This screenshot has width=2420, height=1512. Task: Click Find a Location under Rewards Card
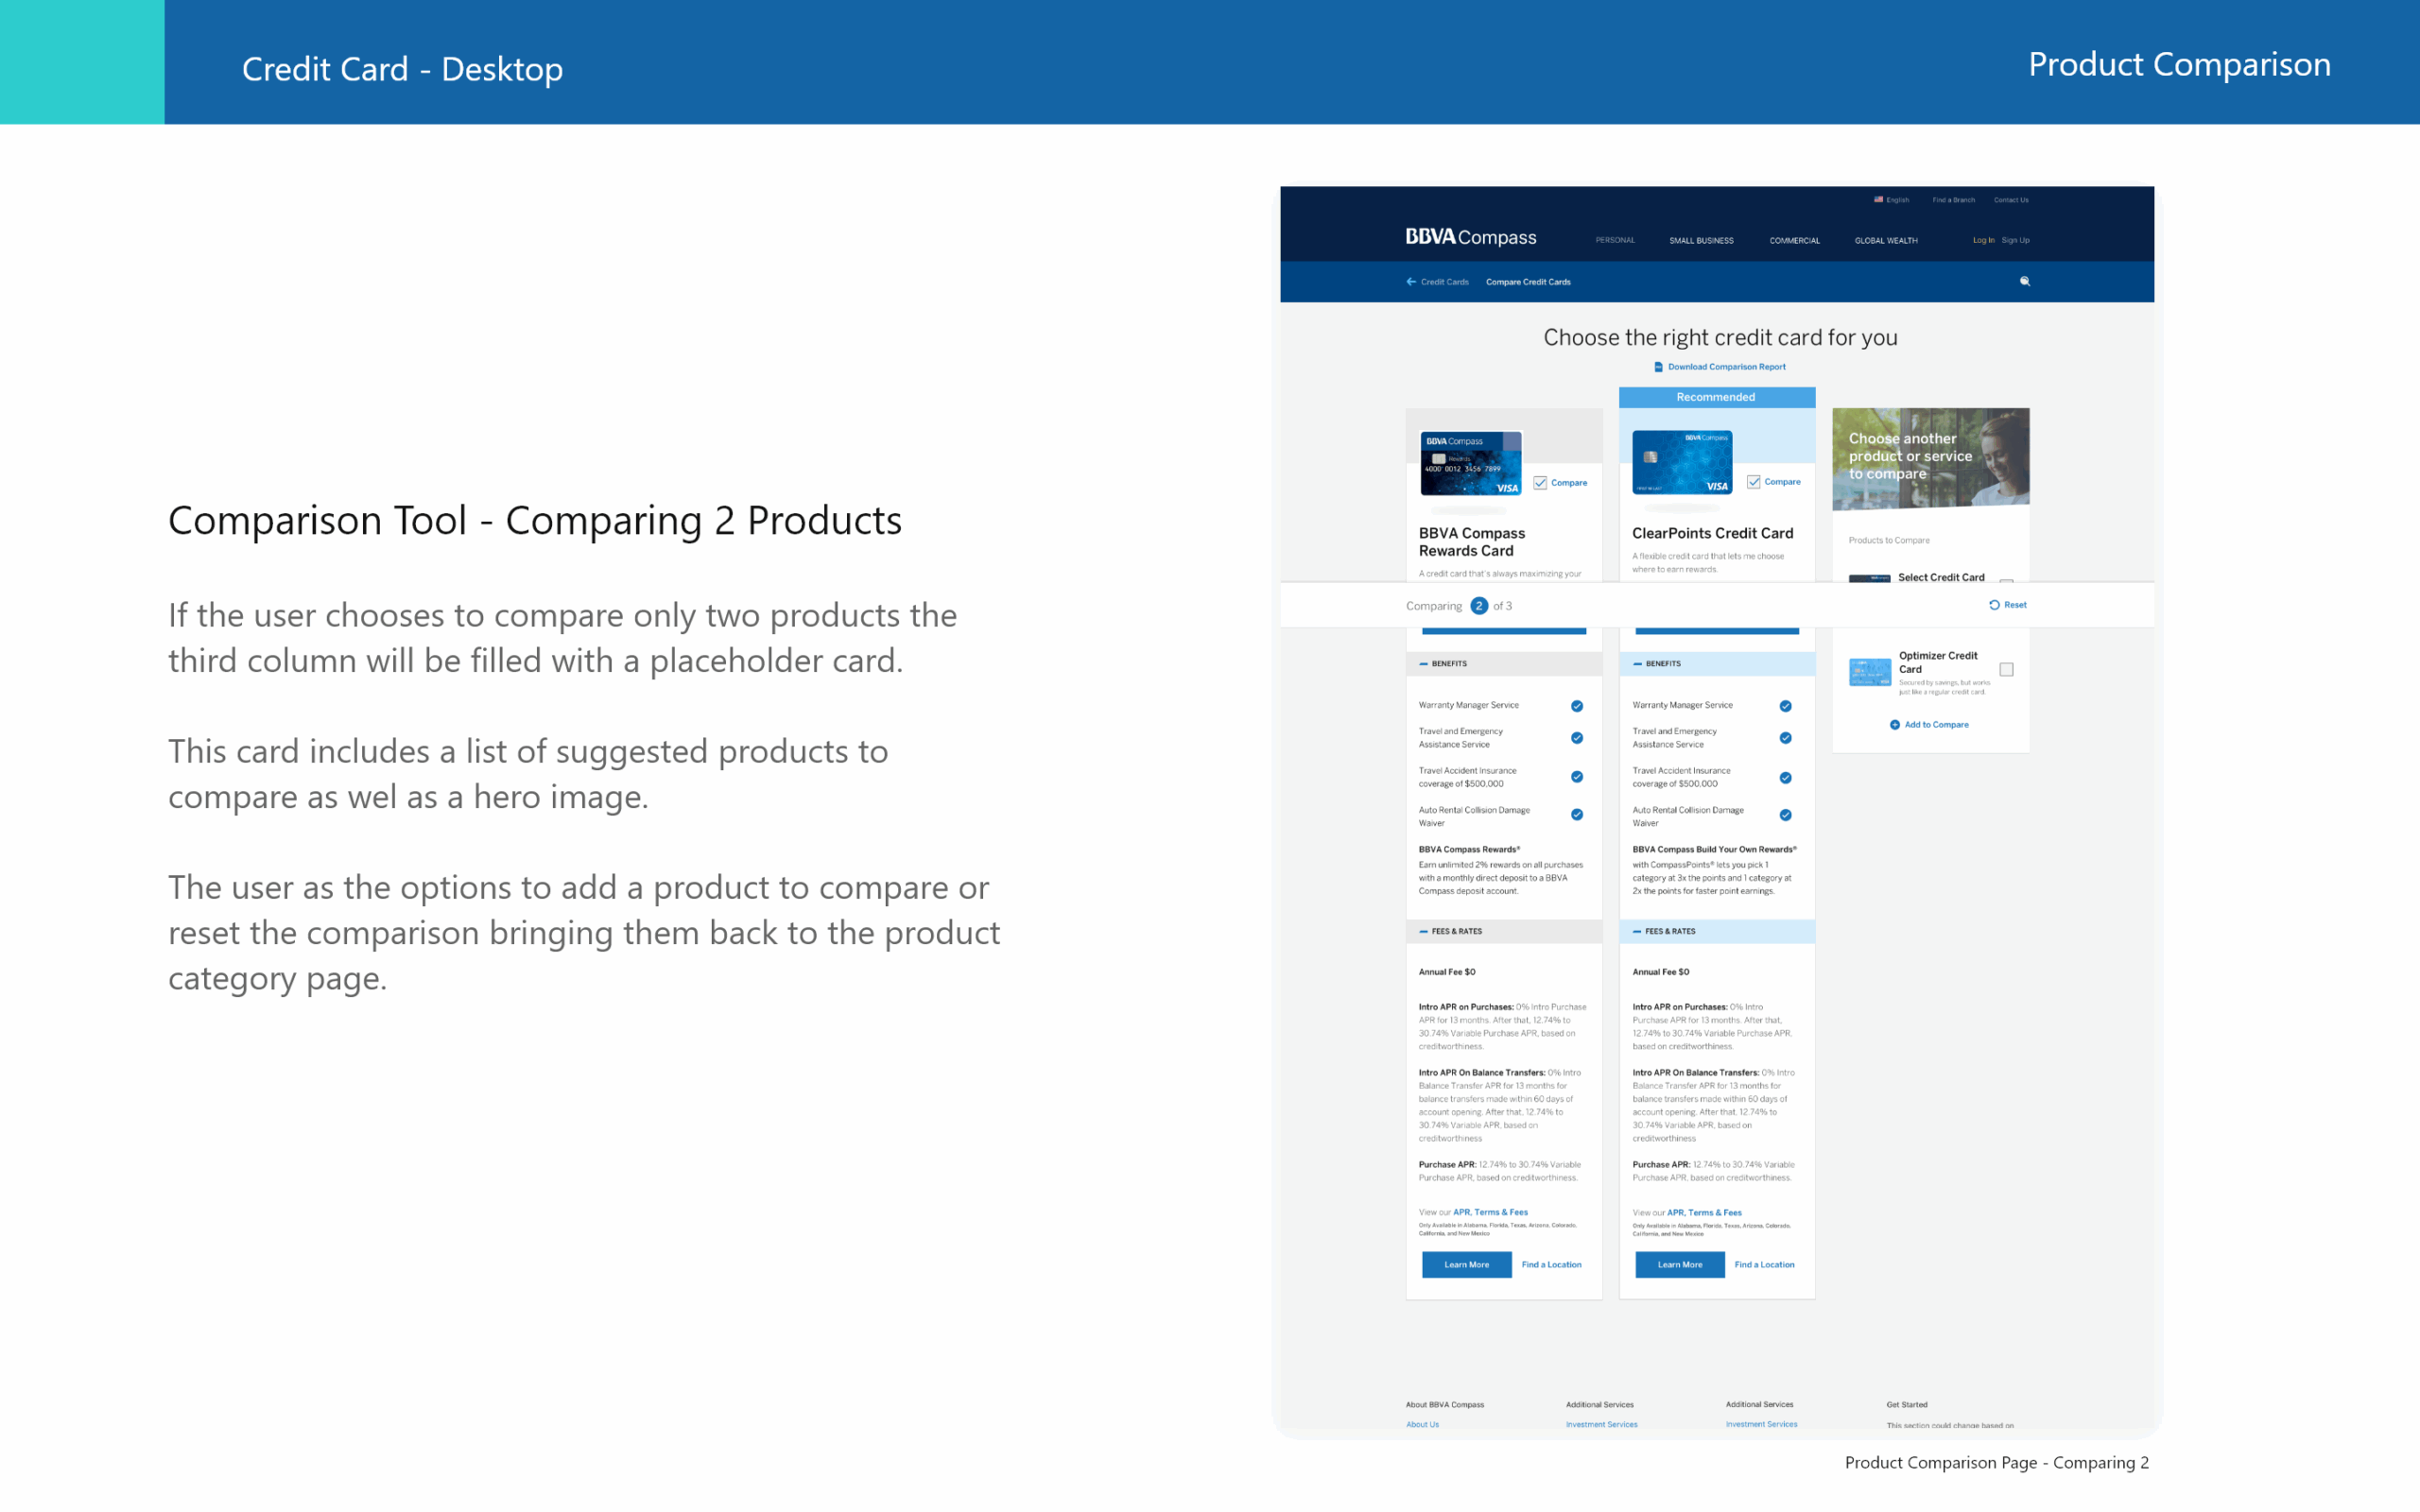pos(1551,1265)
